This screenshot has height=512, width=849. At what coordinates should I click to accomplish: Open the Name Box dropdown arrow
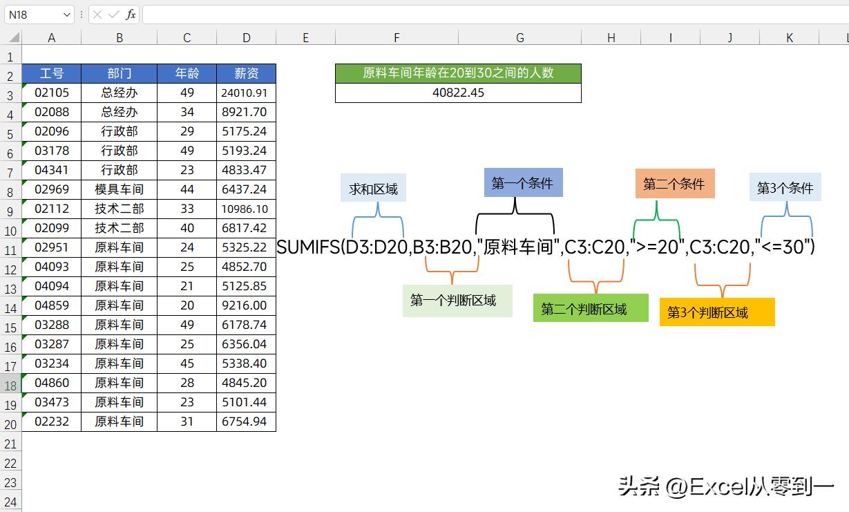(x=67, y=14)
